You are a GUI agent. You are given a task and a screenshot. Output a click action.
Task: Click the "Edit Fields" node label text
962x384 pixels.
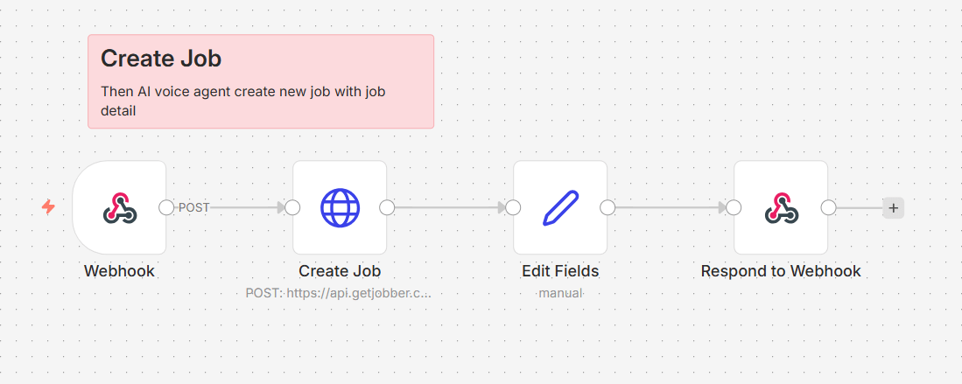pos(560,271)
